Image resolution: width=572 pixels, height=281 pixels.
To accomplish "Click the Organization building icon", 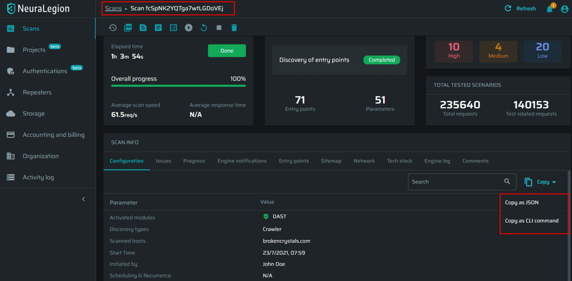I will pos(11,156).
